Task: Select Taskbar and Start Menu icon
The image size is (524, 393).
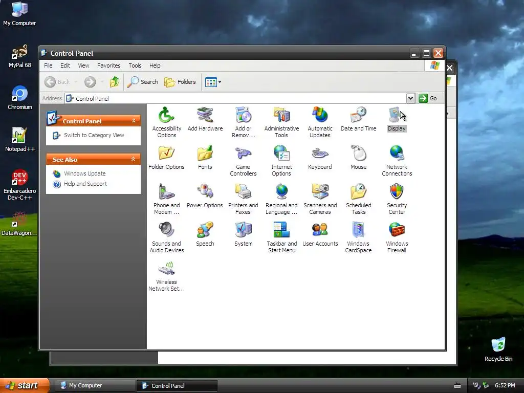Action: [x=281, y=230]
